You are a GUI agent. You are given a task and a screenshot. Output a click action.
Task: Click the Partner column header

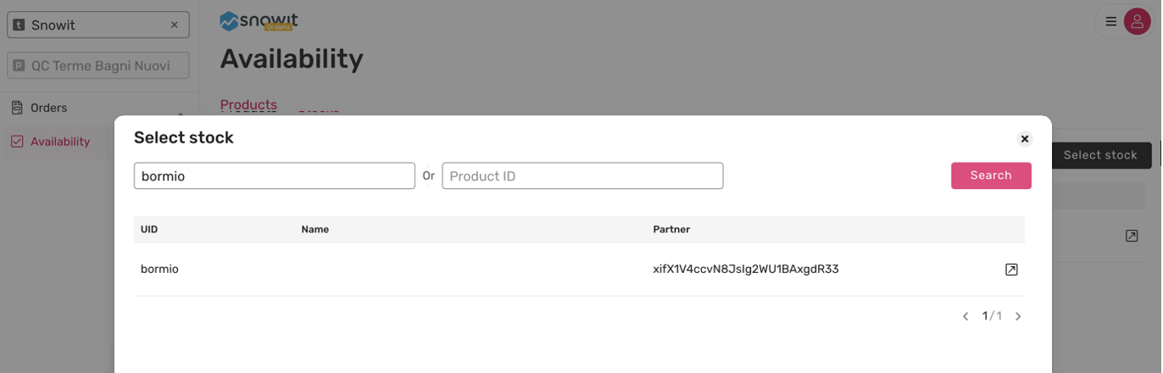tap(671, 229)
